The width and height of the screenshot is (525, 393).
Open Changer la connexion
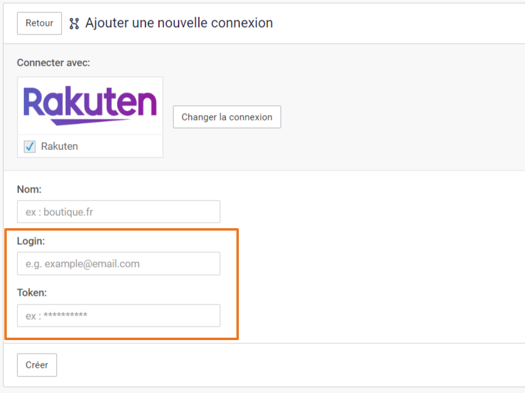pos(227,117)
